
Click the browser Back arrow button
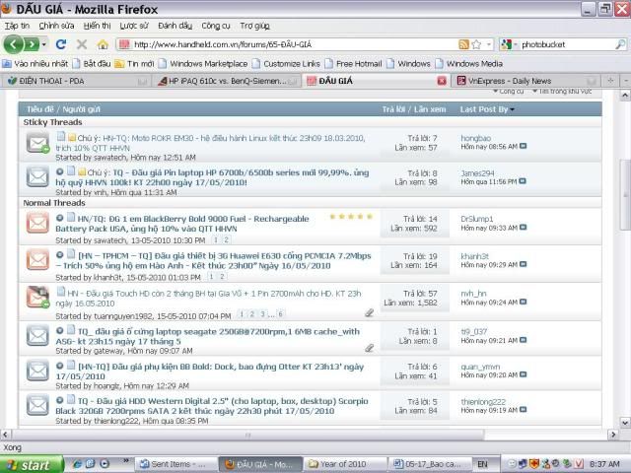tap(14, 44)
